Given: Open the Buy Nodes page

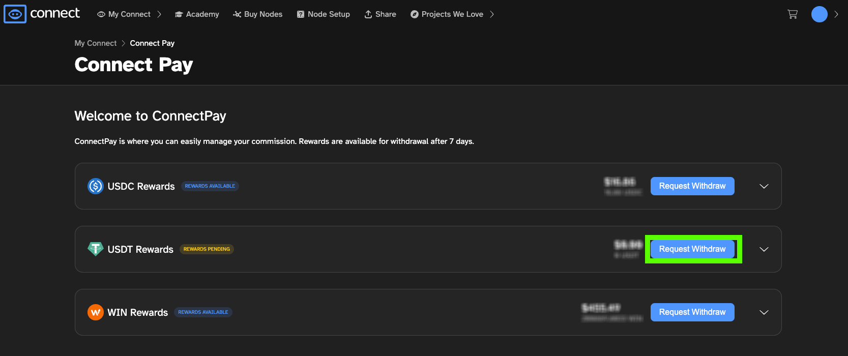Looking at the screenshot, I should pos(257,14).
